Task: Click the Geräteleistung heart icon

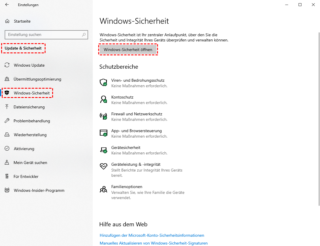Action: point(103,166)
